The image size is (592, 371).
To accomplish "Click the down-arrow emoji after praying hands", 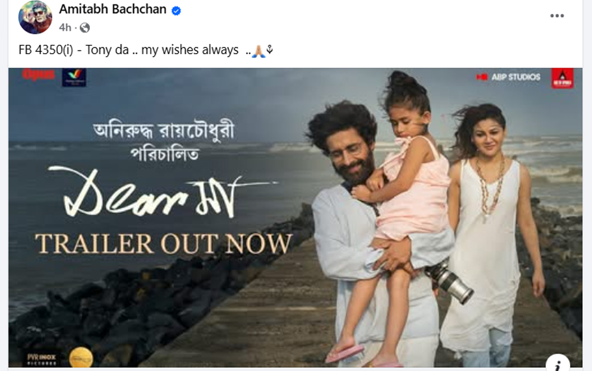I will click(x=269, y=49).
